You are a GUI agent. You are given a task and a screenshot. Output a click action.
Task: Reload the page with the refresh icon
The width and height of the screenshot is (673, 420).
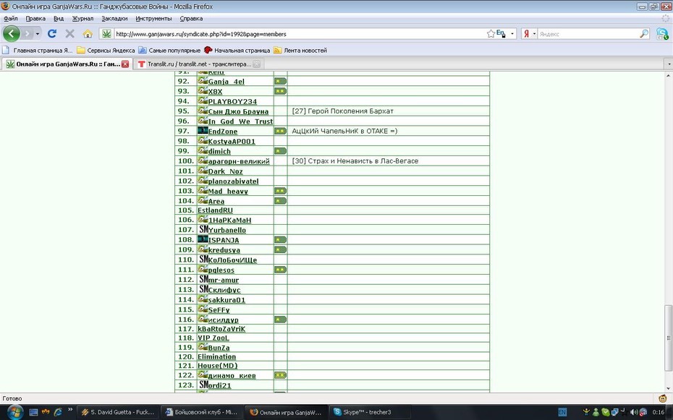pos(52,33)
